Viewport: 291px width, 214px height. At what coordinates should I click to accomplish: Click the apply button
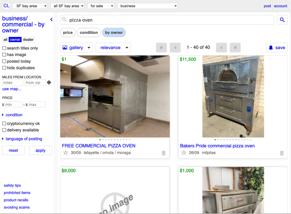[40, 150]
